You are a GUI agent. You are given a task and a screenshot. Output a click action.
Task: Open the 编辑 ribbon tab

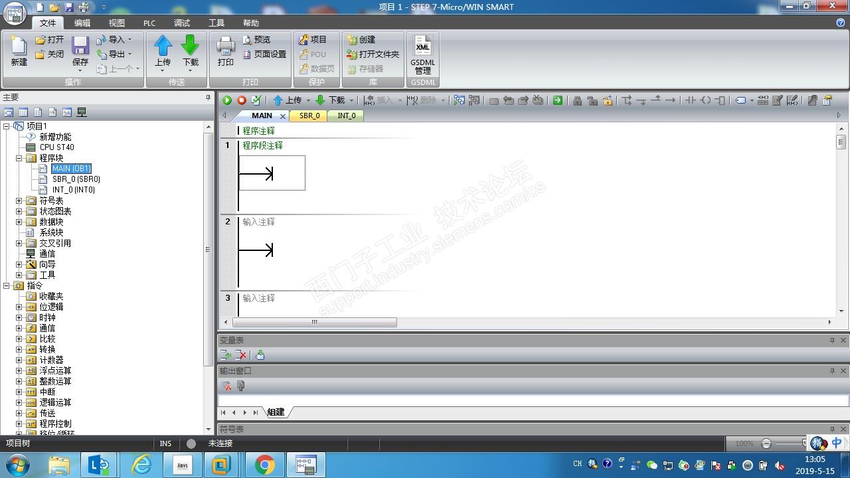(82, 23)
